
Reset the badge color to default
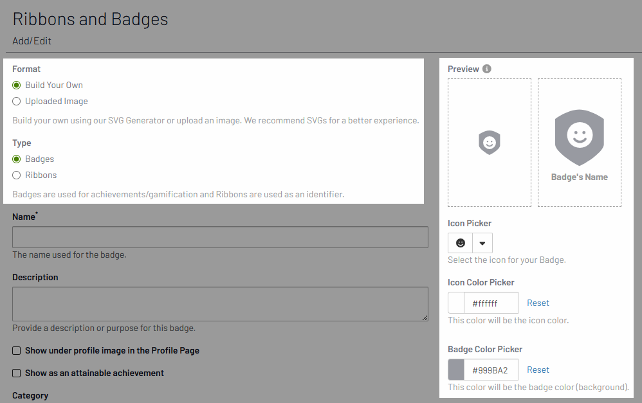[538, 370]
